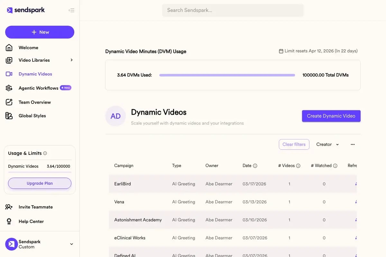Click the refresh icon in the Vena row

click(356, 202)
